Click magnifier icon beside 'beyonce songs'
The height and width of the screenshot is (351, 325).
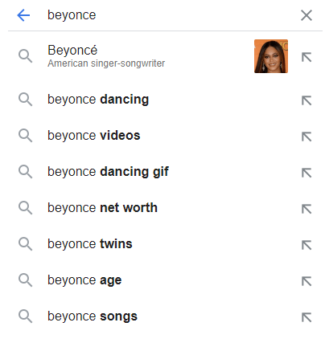coord(25,316)
